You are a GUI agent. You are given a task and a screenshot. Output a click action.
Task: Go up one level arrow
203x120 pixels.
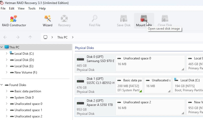click(30, 37)
